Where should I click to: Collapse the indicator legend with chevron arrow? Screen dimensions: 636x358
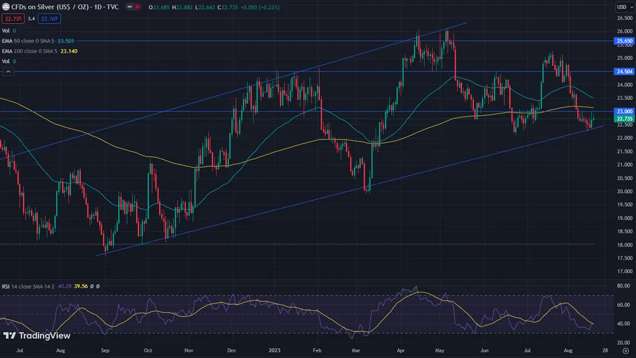pos(8,72)
